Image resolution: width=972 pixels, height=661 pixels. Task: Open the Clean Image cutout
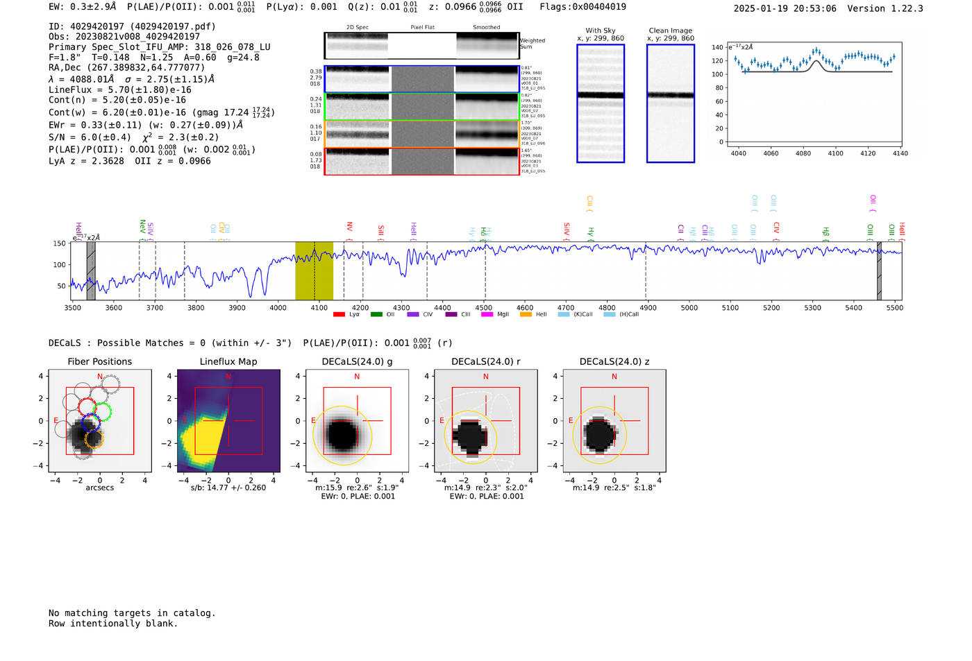(671, 103)
